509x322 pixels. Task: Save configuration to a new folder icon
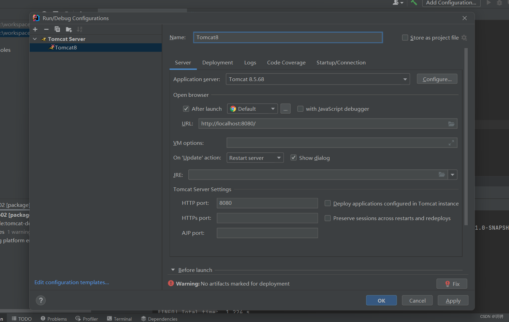69,29
